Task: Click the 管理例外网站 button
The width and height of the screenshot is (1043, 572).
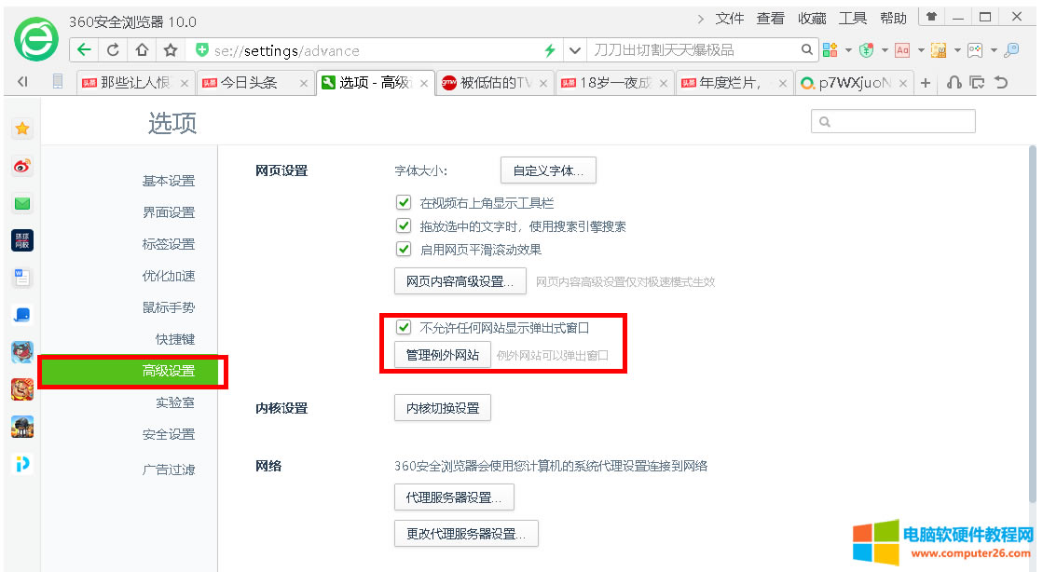Action: point(442,354)
